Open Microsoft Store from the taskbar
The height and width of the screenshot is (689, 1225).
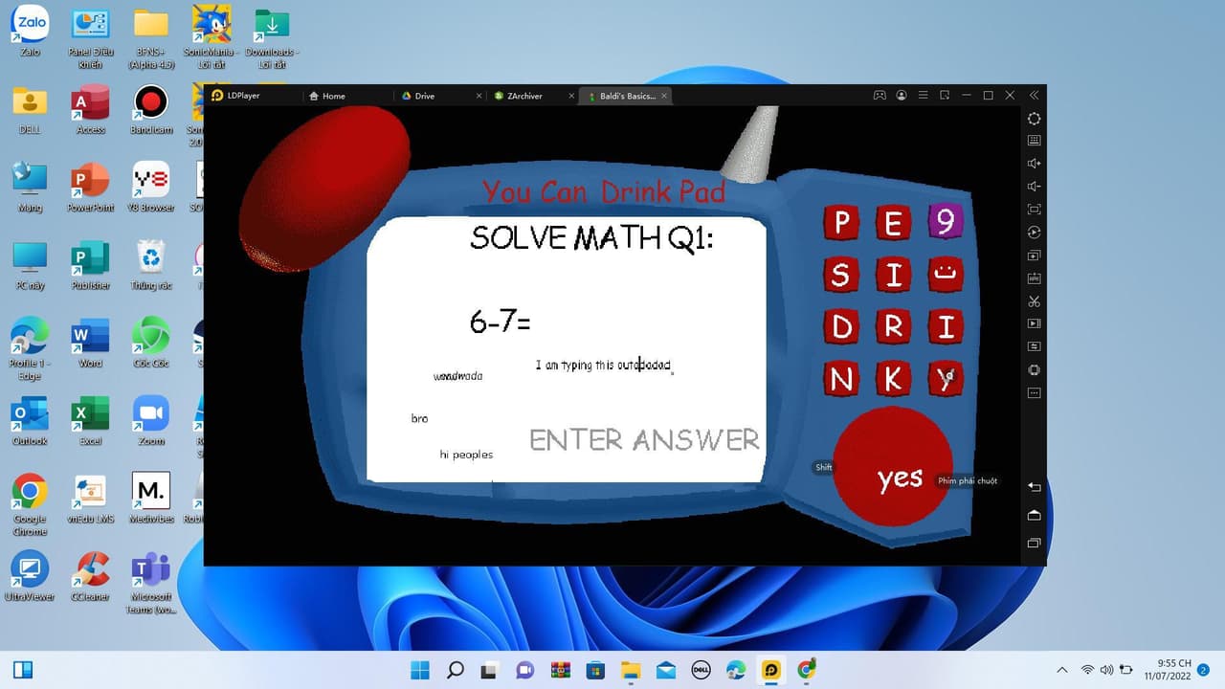pos(595,670)
